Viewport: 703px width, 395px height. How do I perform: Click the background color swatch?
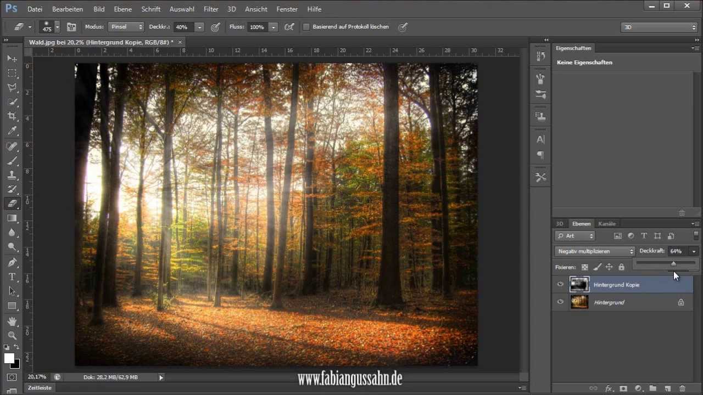point(15,364)
